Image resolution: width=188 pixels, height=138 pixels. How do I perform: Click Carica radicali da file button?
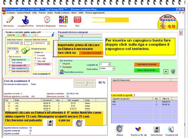tap(147, 70)
